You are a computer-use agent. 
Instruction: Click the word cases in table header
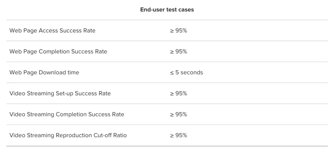pos(187,10)
